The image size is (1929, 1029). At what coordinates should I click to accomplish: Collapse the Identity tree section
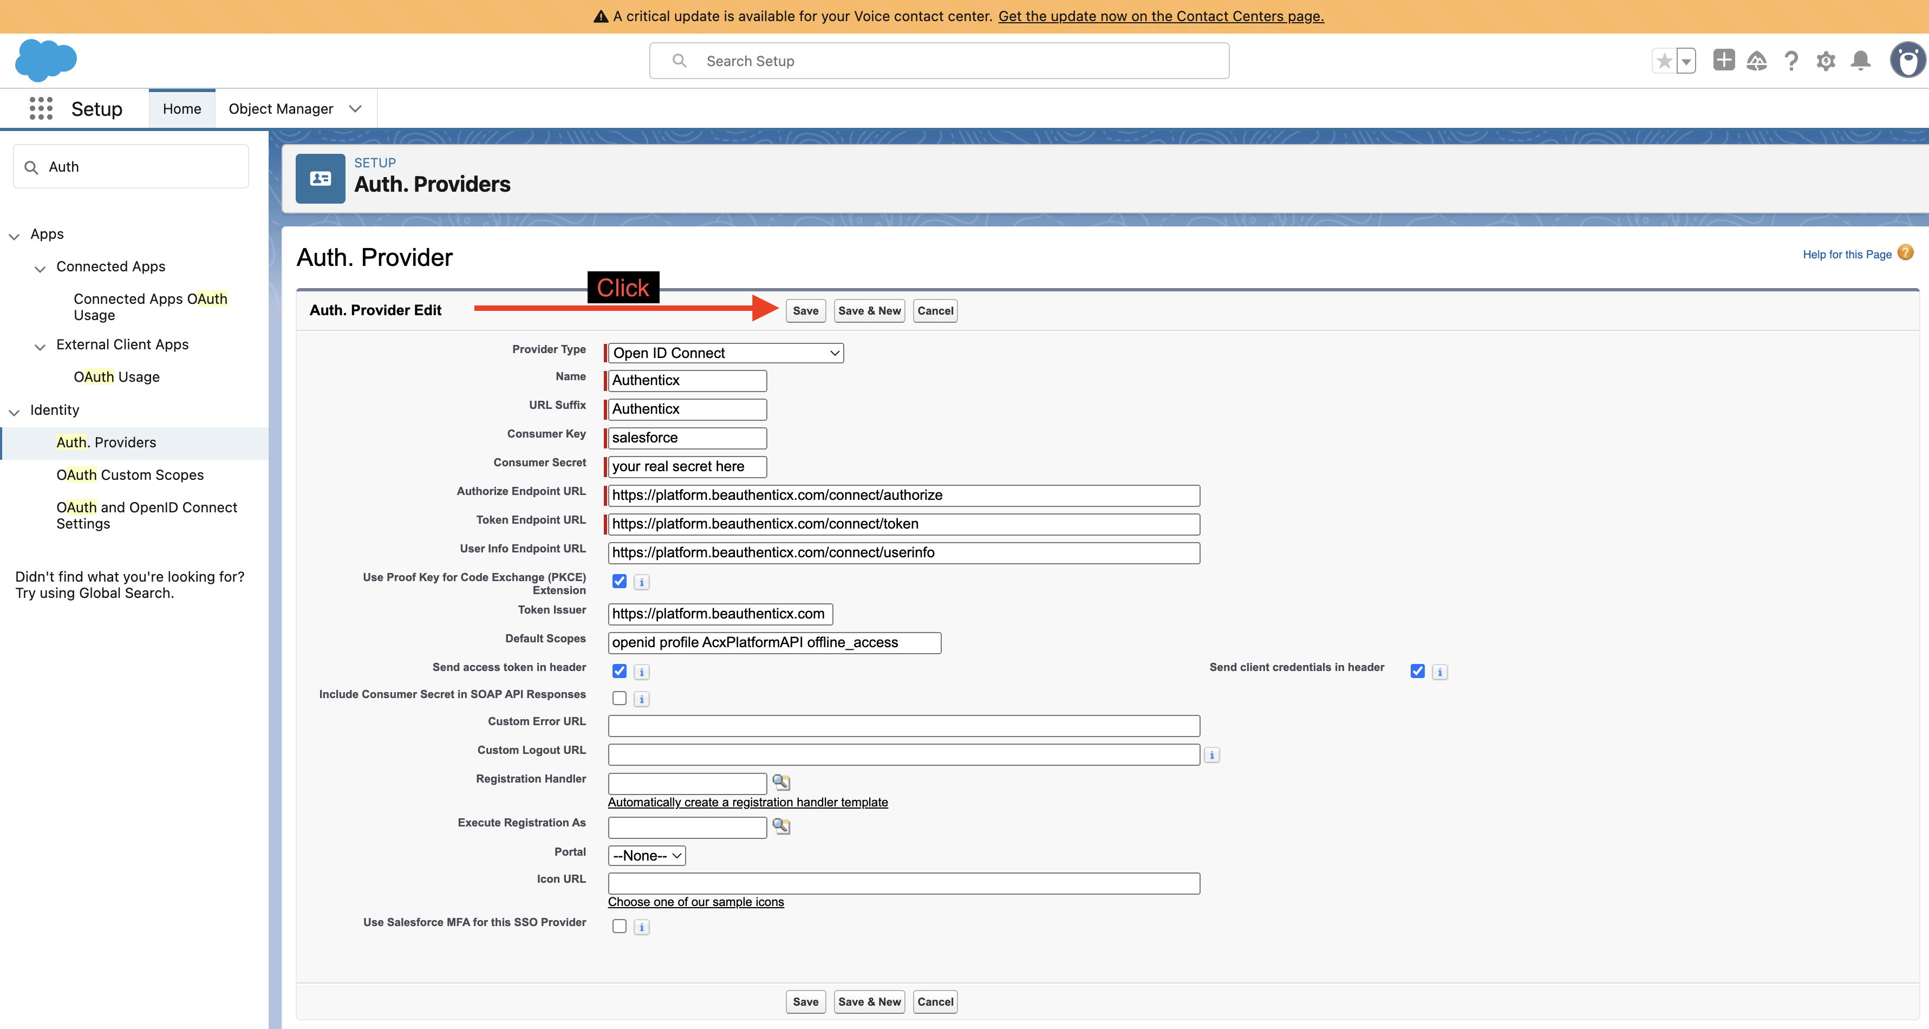click(14, 412)
